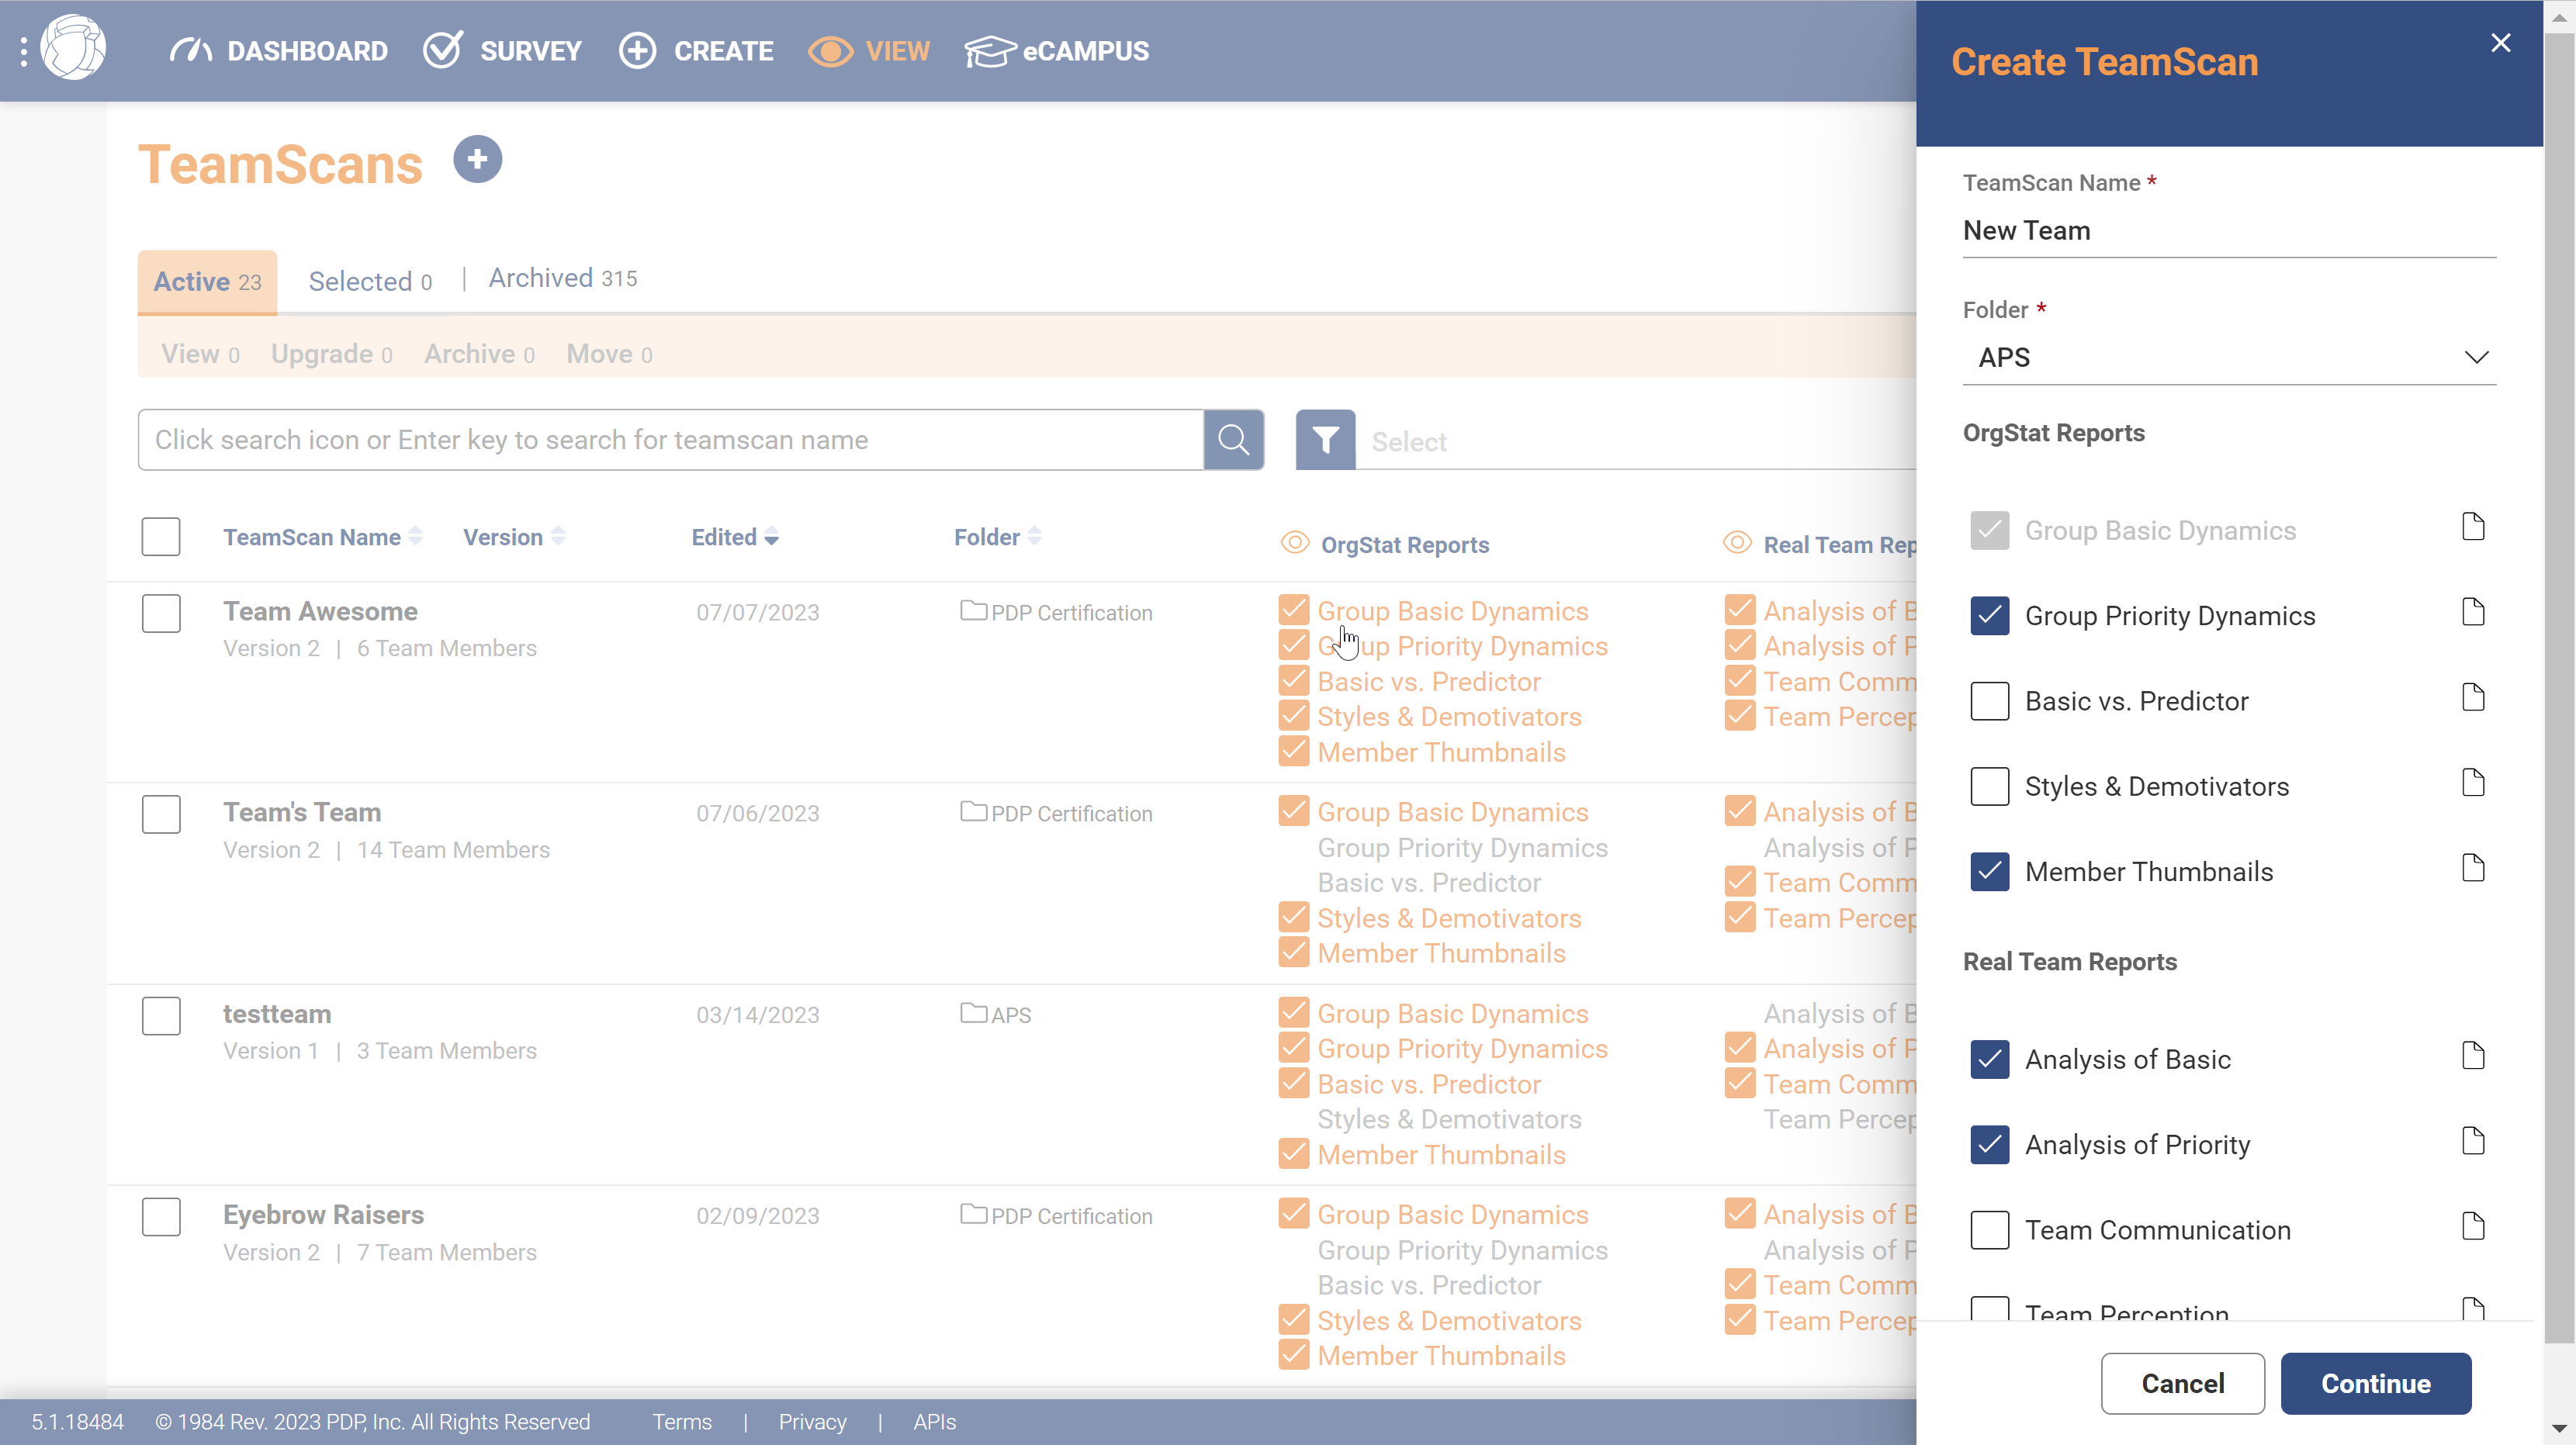
Task: Click the search magnifier icon
Action: coord(1233,440)
